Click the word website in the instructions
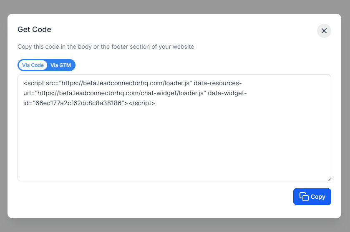 click(x=184, y=47)
